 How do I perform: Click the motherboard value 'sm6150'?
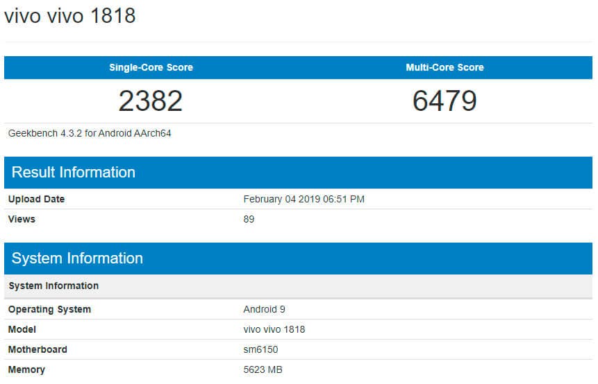(x=260, y=349)
